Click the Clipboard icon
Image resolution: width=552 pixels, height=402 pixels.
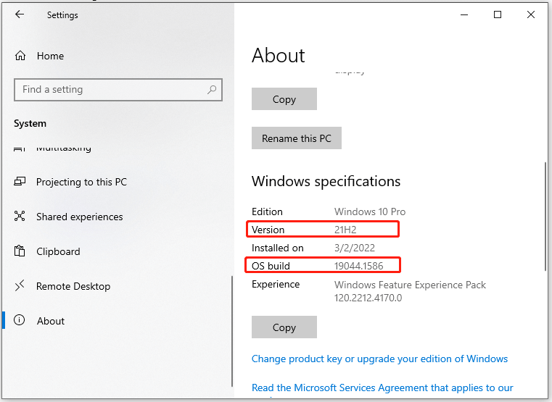(x=20, y=251)
